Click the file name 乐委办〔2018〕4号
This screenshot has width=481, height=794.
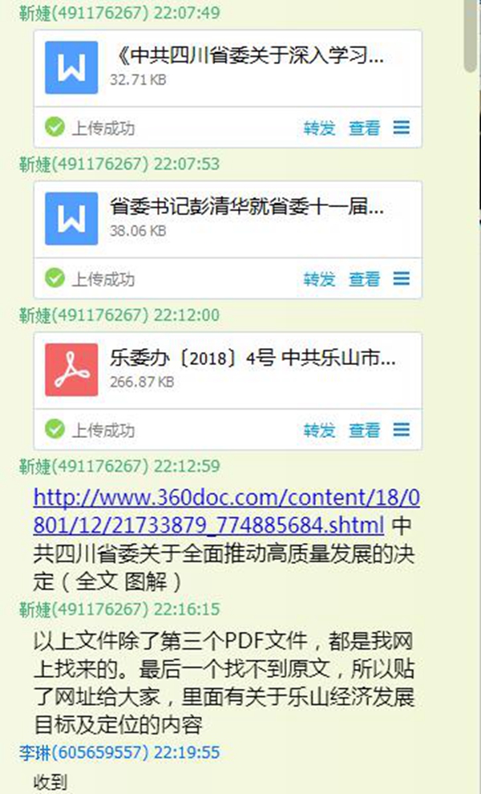coord(253,358)
